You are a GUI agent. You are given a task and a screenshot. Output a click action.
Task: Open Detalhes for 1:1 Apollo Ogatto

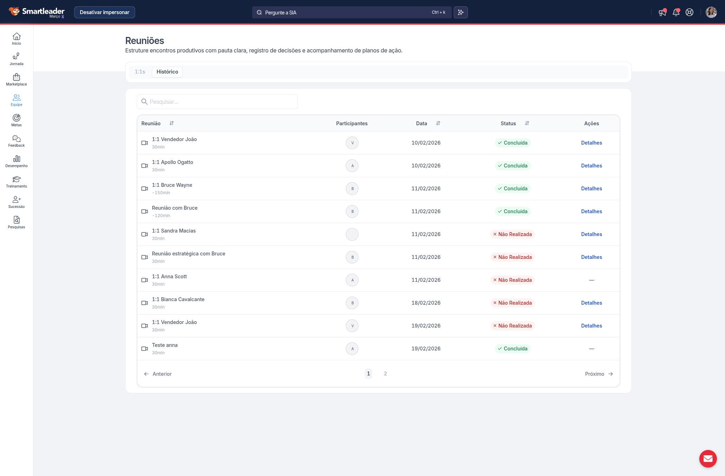[591, 166]
